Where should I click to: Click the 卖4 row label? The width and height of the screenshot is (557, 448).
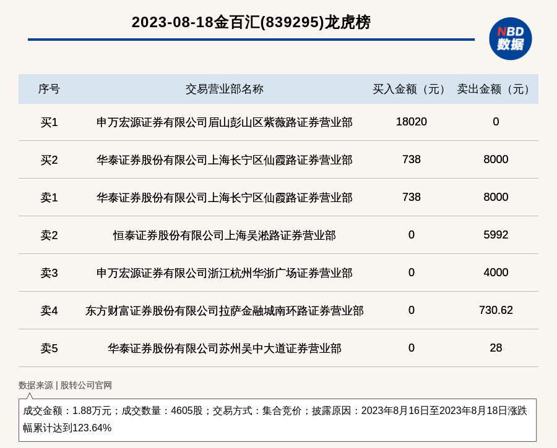click(49, 311)
